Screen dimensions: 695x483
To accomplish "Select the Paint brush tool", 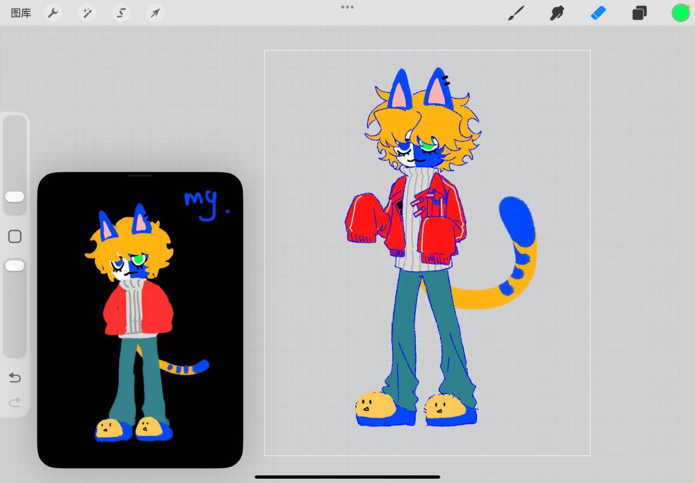I will [515, 13].
